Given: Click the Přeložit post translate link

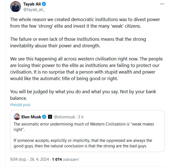Looking at the screenshot, I should tap(20, 105).
